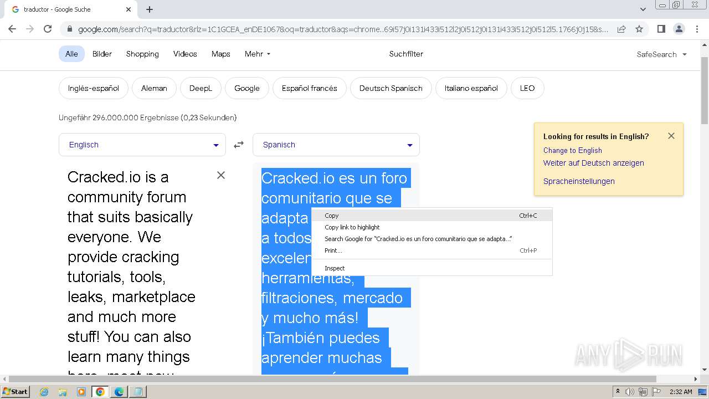
Task: Click the 'Aleman' suggestion chip
Action: pyautogui.click(x=154, y=88)
